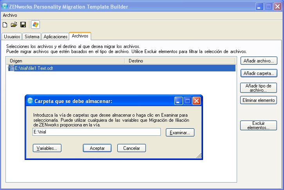Click the Destino column header

(x=180, y=61)
